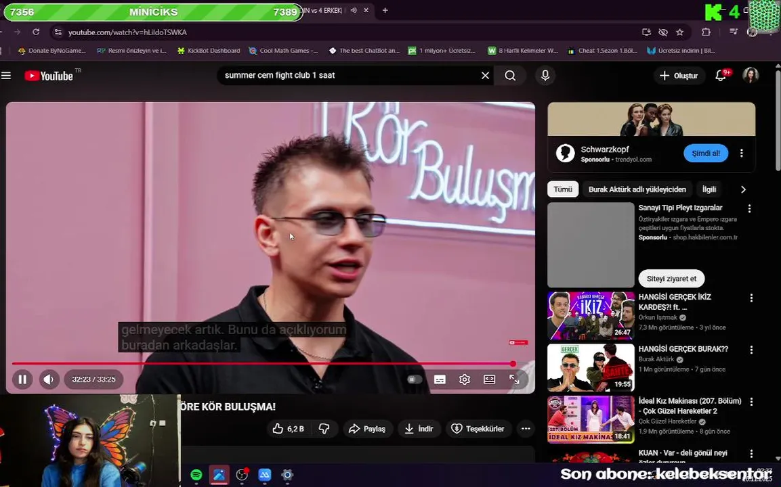Viewport: 781px width, 487px height.
Task: Open player settings gear
Action: point(465,379)
